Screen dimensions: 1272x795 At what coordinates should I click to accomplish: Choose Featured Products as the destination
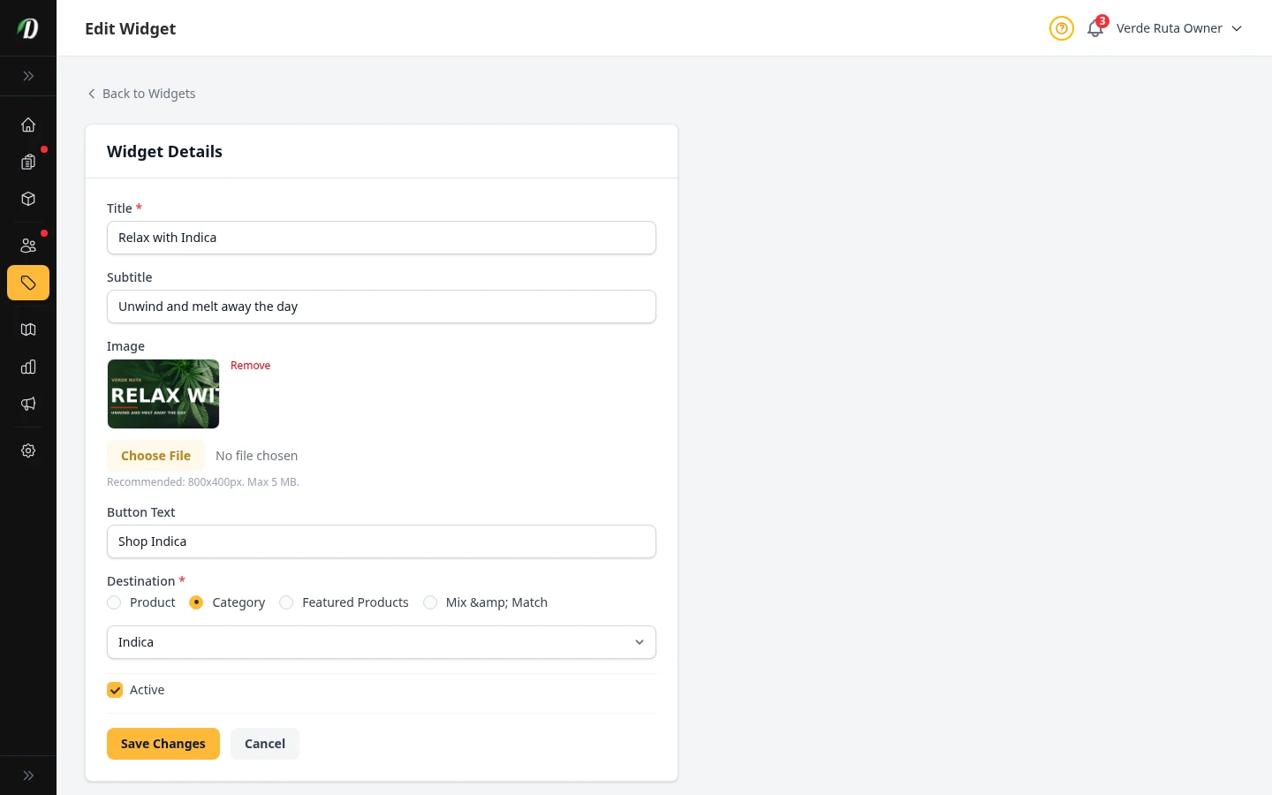[286, 602]
